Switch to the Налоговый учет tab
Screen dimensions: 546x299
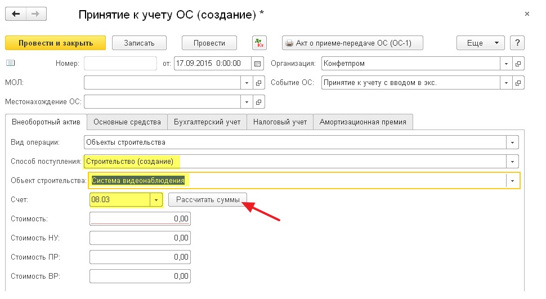(x=280, y=122)
